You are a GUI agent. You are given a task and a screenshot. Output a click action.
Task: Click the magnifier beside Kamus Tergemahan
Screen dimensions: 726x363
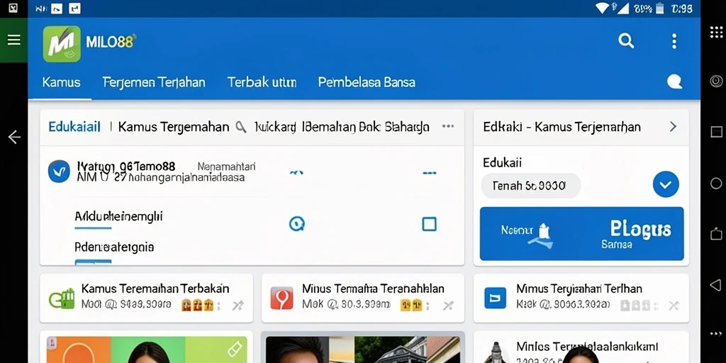(241, 127)
